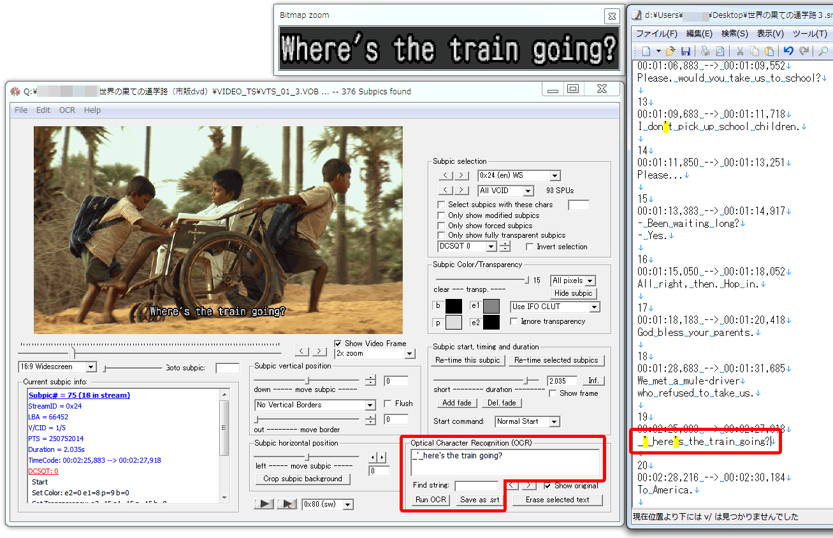This screenshot has width=833, height=538.
Task: Check Only show modified subpics
Action: (x=441, y=215)
